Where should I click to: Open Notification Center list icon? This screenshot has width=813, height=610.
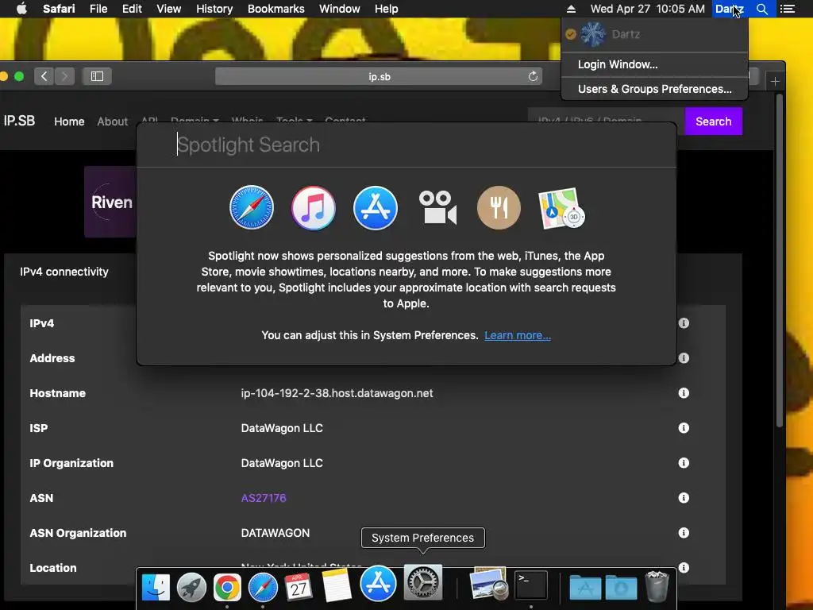pyautogui.click(x=788, y=9)
